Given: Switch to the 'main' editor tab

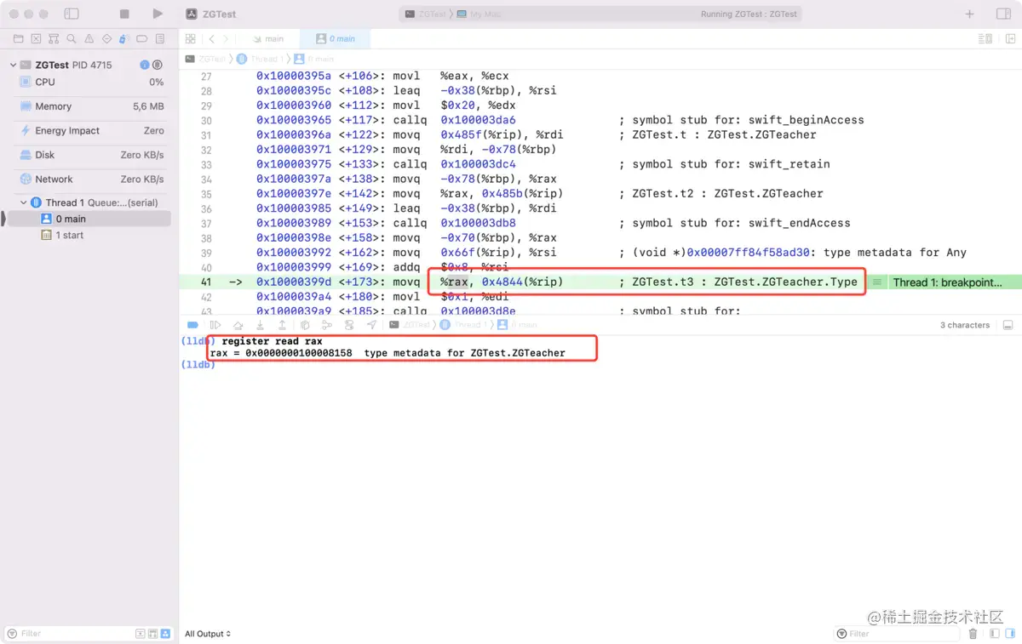Looking at the screenshot, I should pos(269,39).
